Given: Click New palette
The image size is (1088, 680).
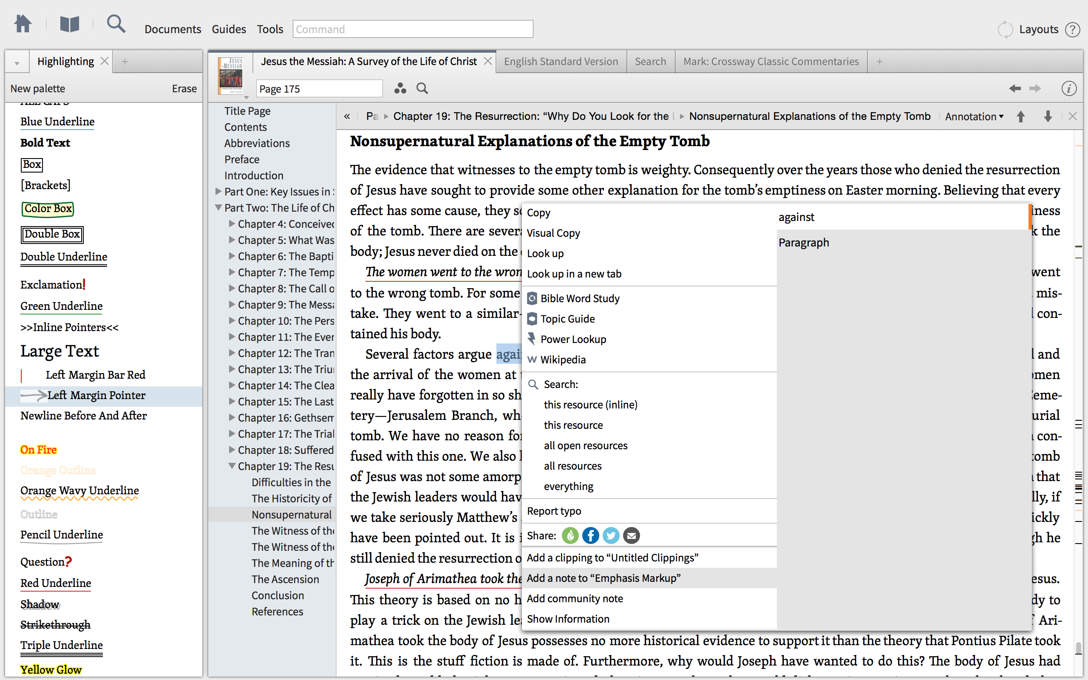Looking at the screenshot, I should coord(38,88).
